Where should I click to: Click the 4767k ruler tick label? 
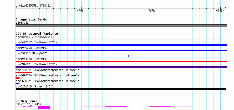click(151, 11)
